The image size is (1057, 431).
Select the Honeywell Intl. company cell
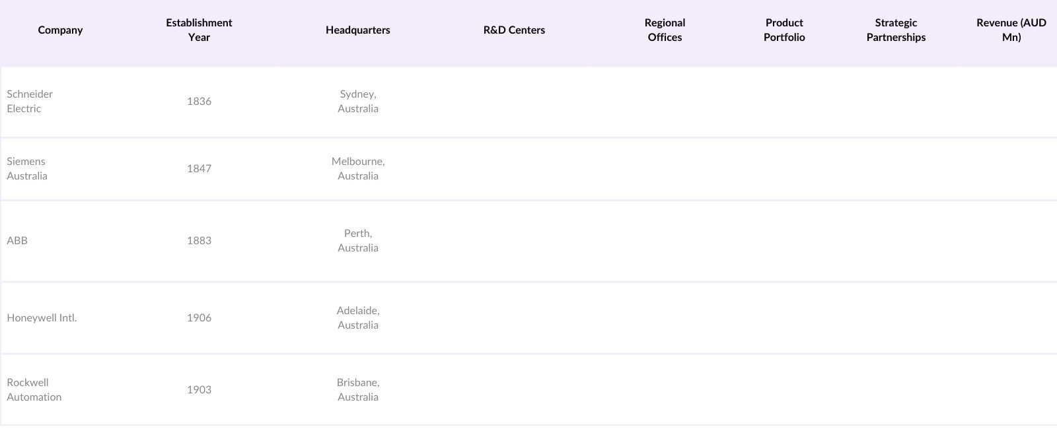[42, 317]
